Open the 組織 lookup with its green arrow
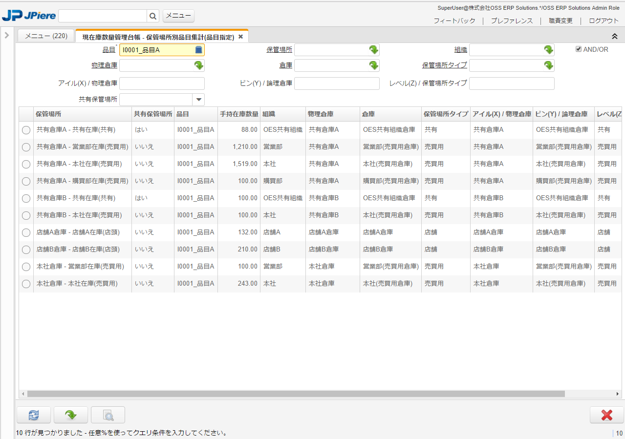This screenshot has width=625, height=439. pos(548,49)
